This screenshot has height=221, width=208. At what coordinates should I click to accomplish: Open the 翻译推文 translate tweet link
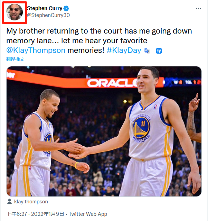click(16, 59)
